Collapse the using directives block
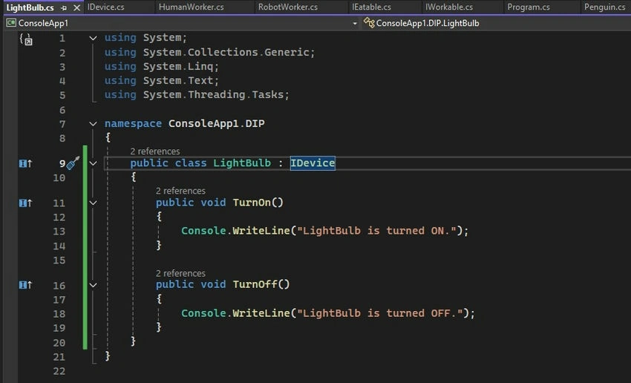 [x=93, y=38]
